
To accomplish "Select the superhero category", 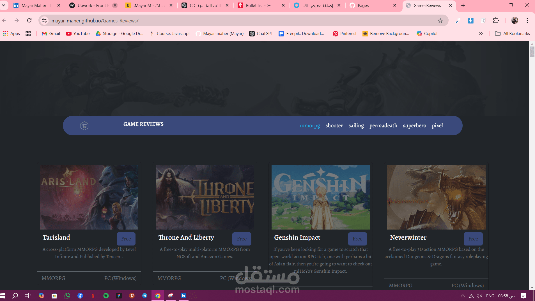I will [x=414, y=126].
